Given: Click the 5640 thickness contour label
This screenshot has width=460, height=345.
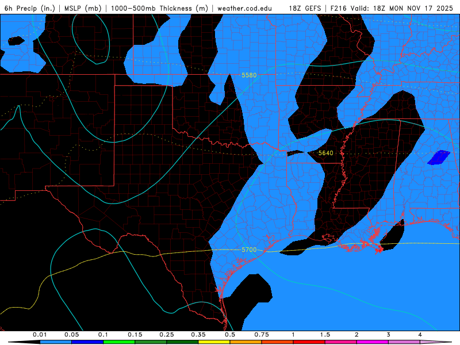Looking at the screenshot, I should tap(325, 153).
